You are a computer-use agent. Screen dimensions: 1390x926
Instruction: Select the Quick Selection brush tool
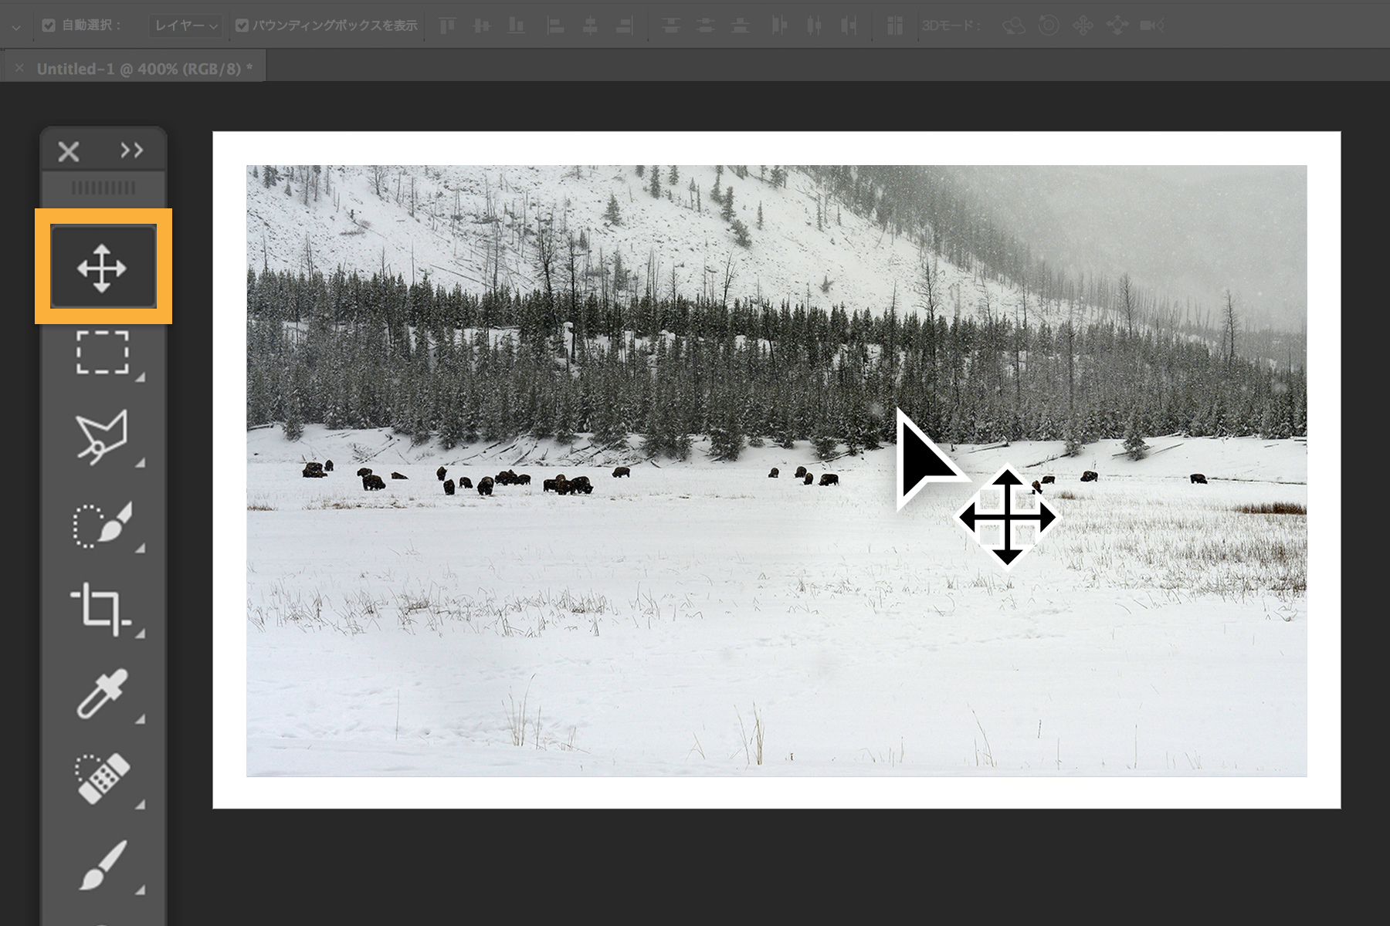click(103, 525)
